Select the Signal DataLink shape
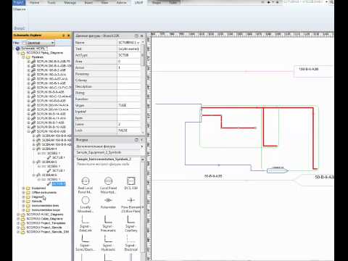Image resolution: width=348 pixels, height=261 pixels. [x=86, y=223]
